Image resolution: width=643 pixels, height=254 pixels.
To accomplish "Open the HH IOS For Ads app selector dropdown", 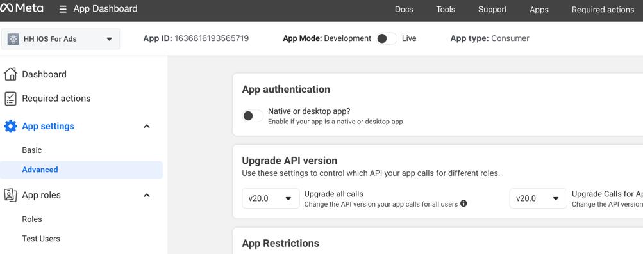I will pyautogui.click(x=61, y=39).
